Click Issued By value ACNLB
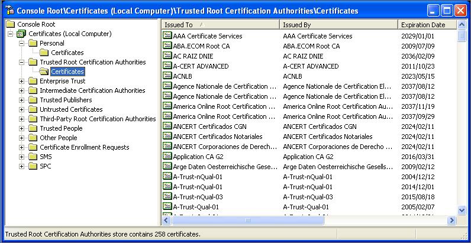The image size is (471, 243). tap(292, 76)
